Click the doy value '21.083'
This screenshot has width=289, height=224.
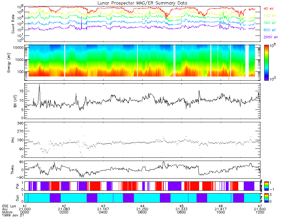click(64, 209)
